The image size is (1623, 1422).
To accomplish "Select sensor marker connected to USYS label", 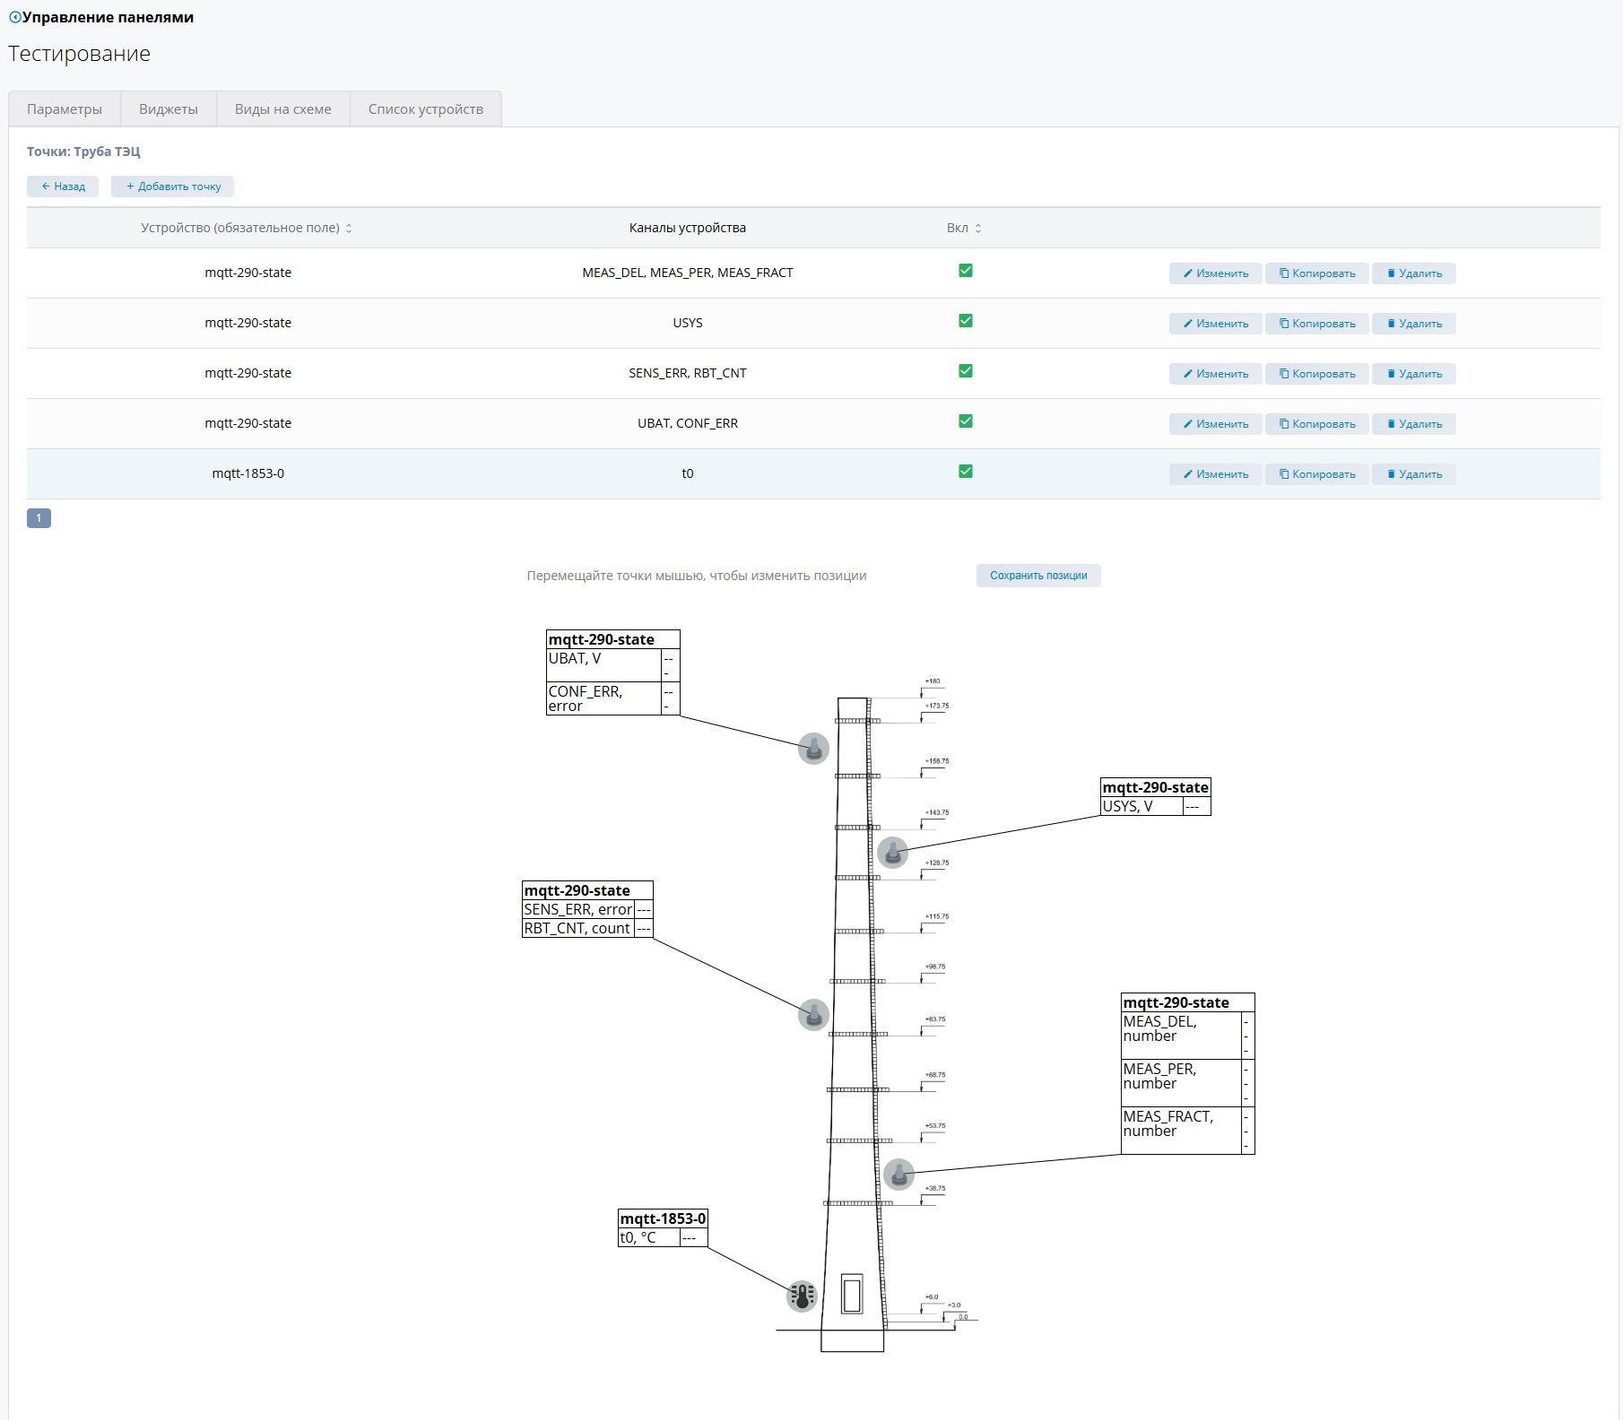I will point(892,852).
